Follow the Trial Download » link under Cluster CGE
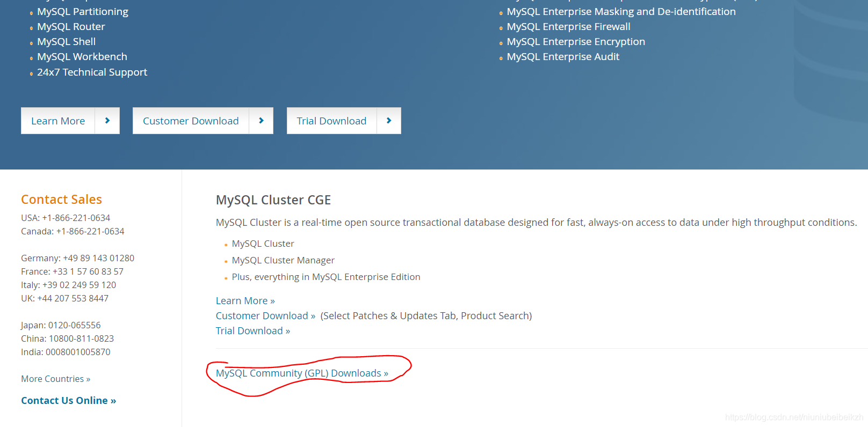The width and height of the screenshot is (868, 427). click(253, 331)
